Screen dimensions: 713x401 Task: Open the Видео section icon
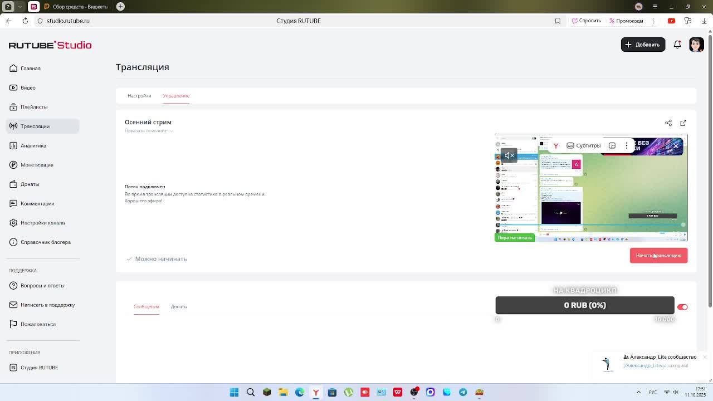pyautogui.click(x=13, y=87)
